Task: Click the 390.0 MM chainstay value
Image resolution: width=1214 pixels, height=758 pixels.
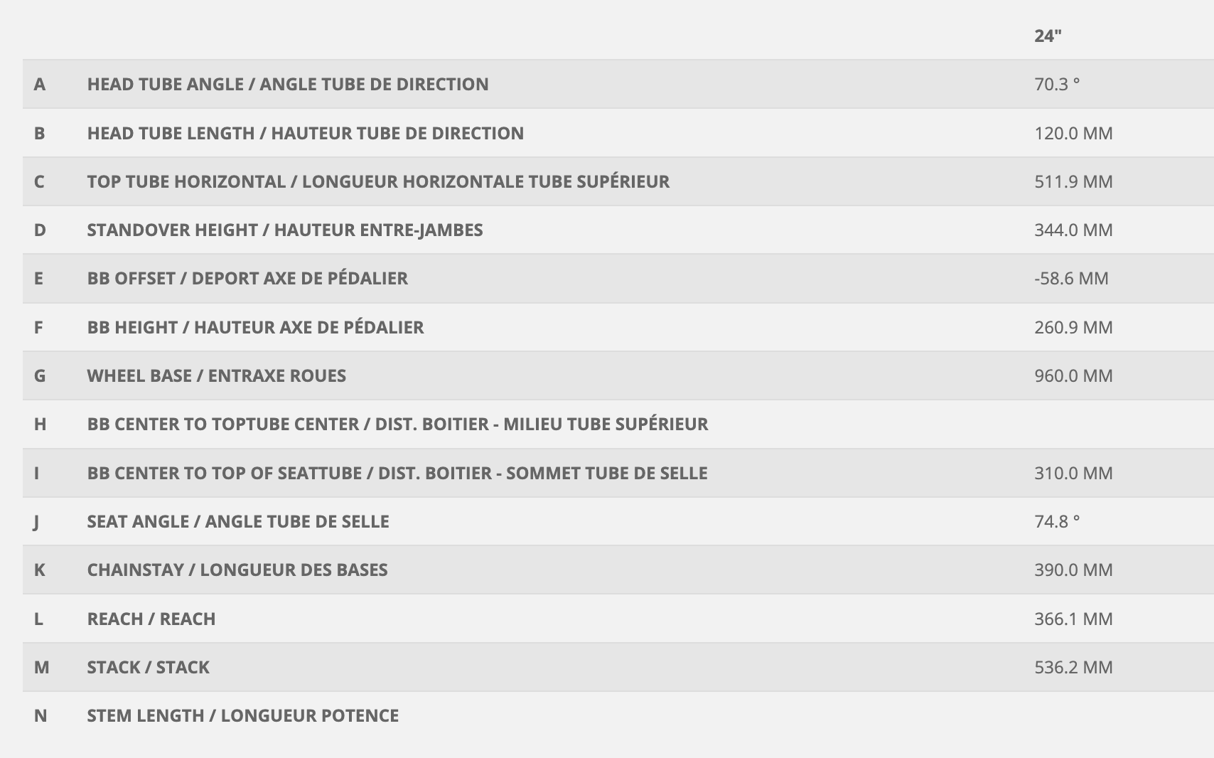Action: point(1073,570)
